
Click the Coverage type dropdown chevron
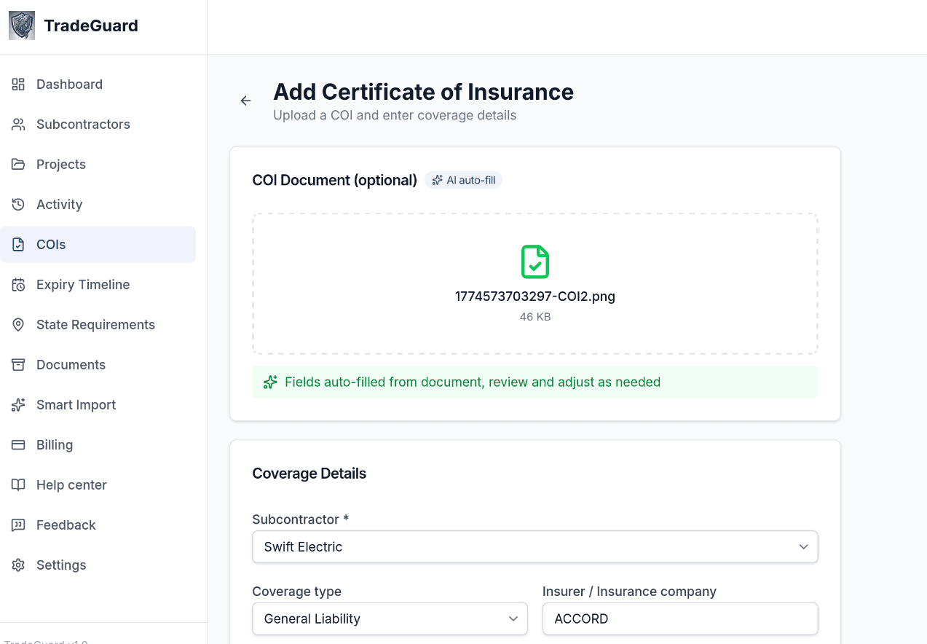pyautogui.click(x=513, y=619)
